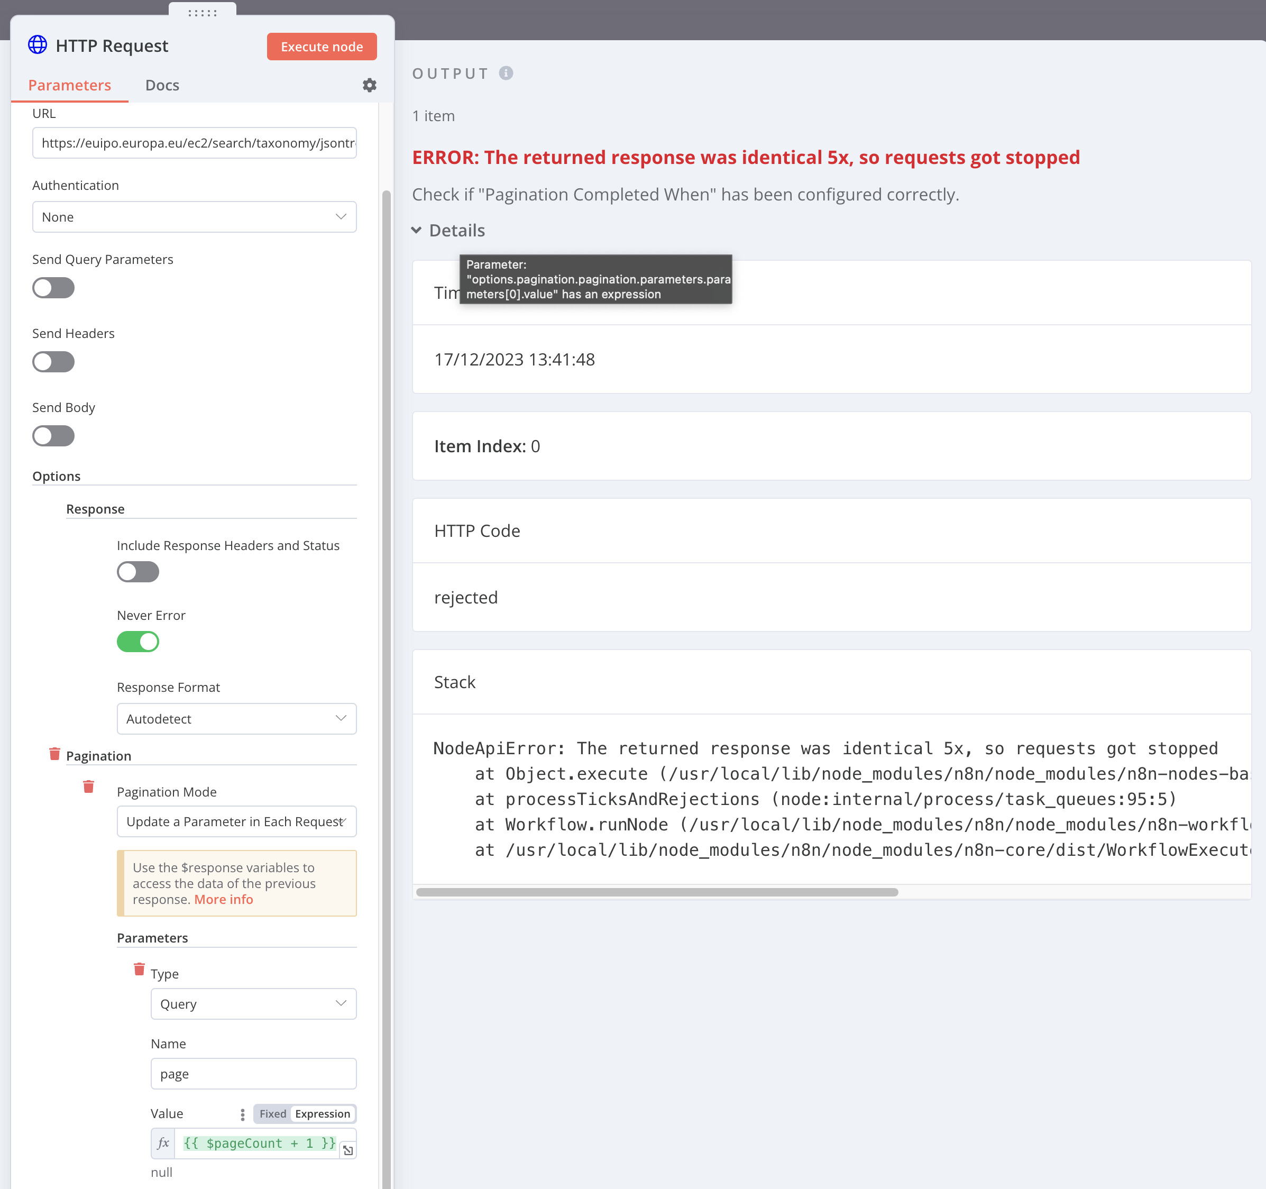Click the '1 item' count text

click(x=434, y=116)
